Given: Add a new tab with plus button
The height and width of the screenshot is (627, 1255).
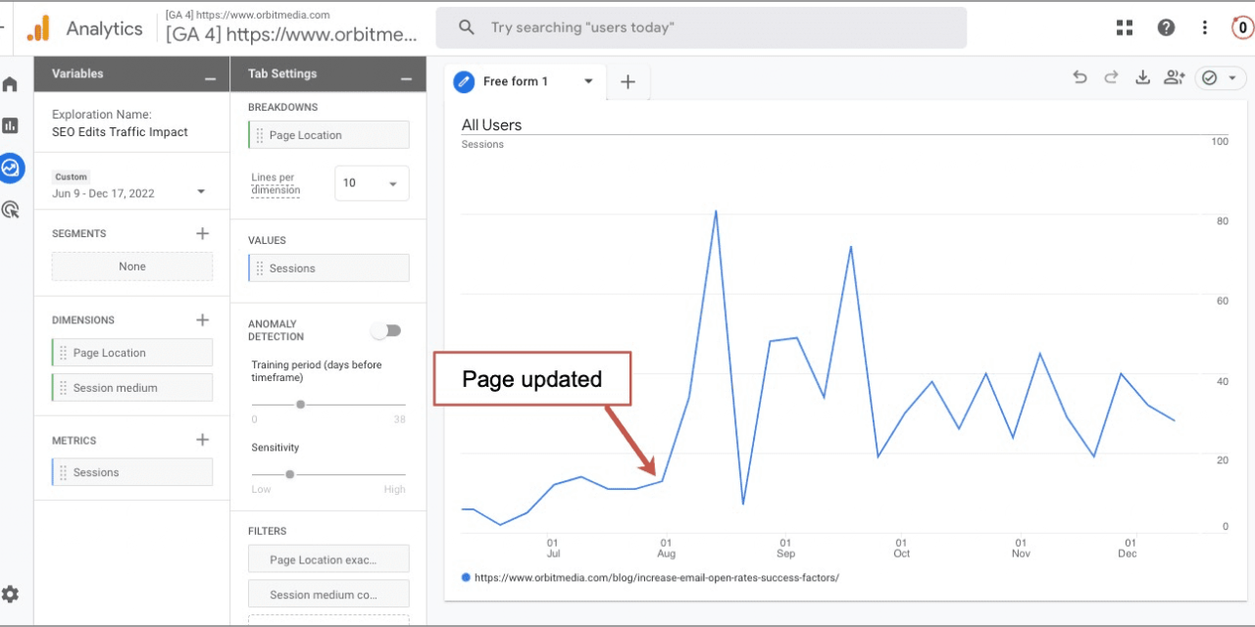Looking at the screenshot, I should click(627, 82).
